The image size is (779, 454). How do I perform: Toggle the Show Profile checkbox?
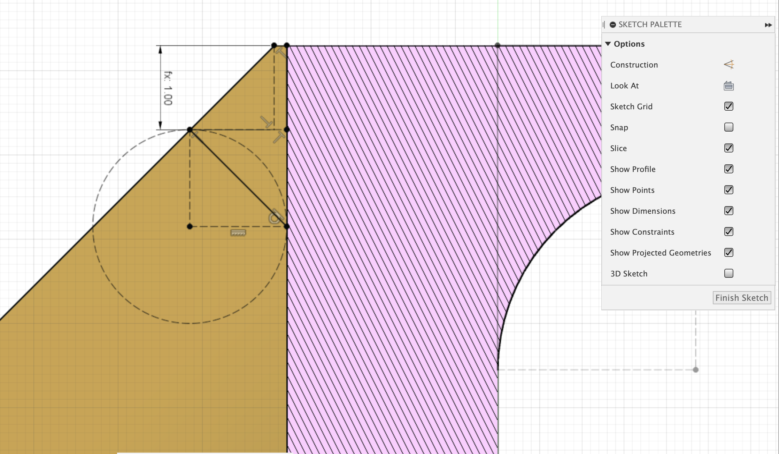click(729, 169)
